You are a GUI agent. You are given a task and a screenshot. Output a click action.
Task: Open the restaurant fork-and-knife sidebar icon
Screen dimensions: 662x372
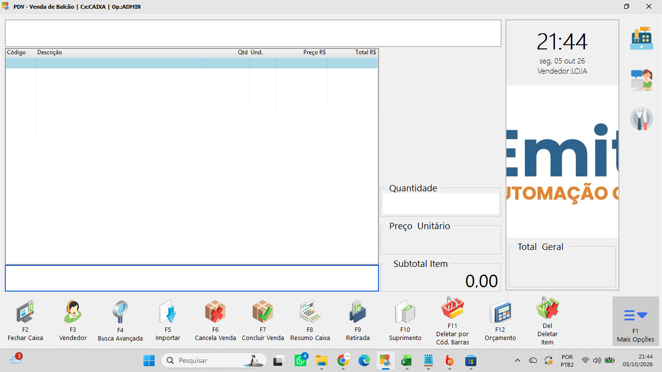642,119
